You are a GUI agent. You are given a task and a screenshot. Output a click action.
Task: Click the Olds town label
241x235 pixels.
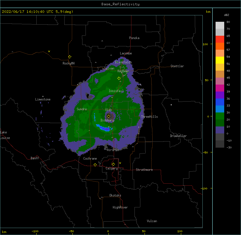[x=108, y=110]
